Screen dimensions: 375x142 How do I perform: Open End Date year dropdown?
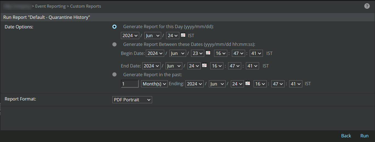point(151,66)
